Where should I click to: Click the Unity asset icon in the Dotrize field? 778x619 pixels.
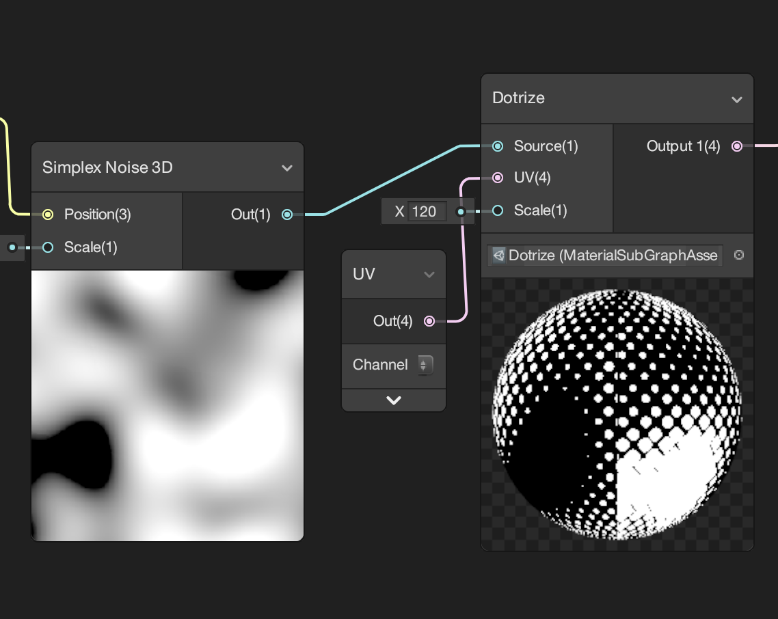(x=498, y=255)
